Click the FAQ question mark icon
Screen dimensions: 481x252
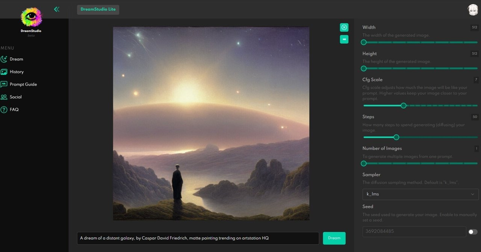4,109
